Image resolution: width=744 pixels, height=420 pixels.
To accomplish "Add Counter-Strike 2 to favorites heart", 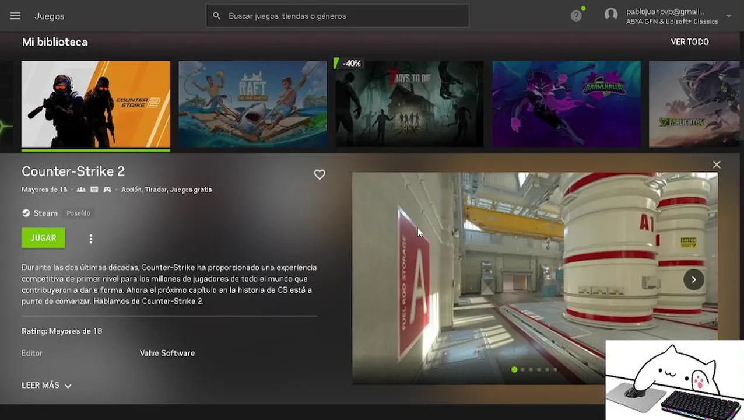I will click(x=320, y=174).
